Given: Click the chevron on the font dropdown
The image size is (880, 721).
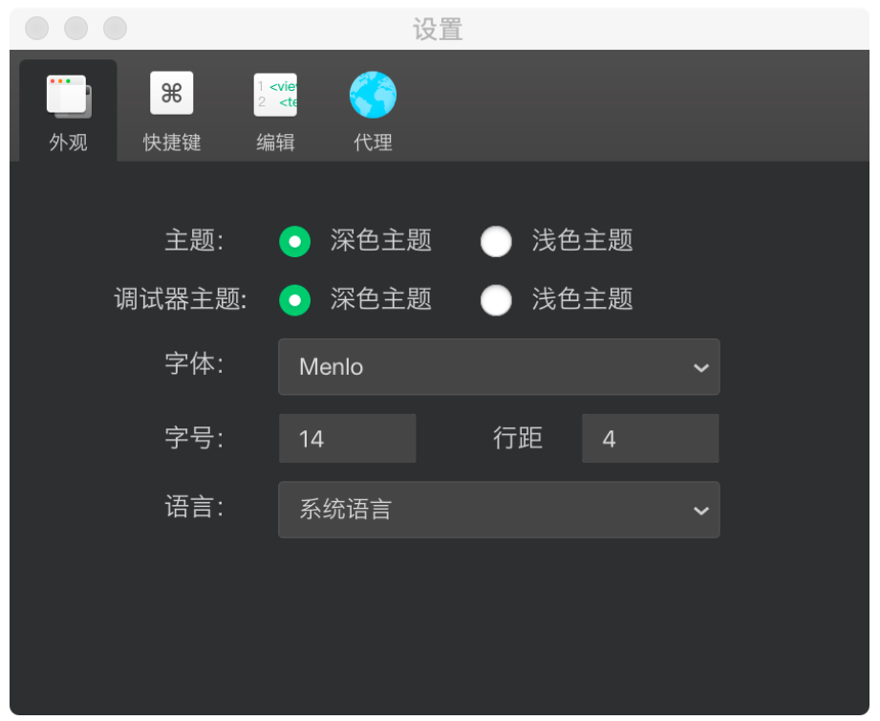Looking at the screenshot, I should 700,367.
